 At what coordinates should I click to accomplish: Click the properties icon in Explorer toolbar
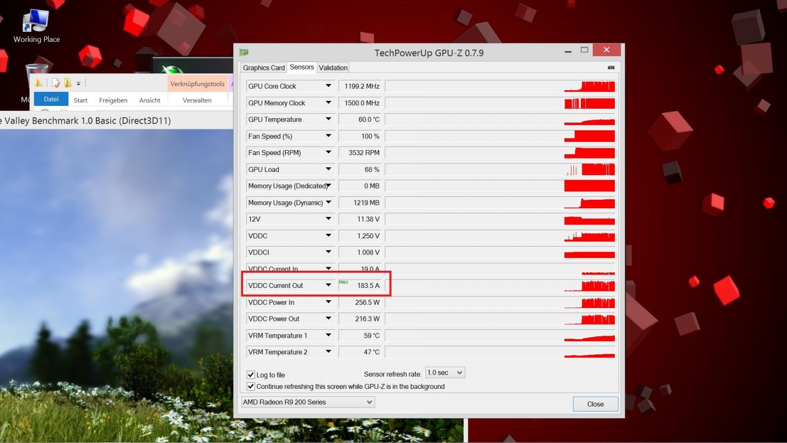click(x=56, y=83)
